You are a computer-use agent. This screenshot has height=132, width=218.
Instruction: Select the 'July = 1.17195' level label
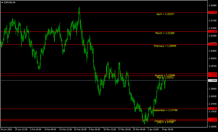(165, 122)
